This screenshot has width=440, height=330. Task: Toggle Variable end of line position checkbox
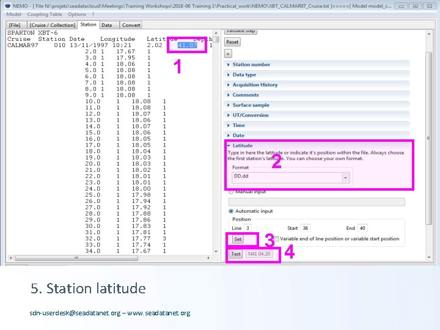pos(276,239)
